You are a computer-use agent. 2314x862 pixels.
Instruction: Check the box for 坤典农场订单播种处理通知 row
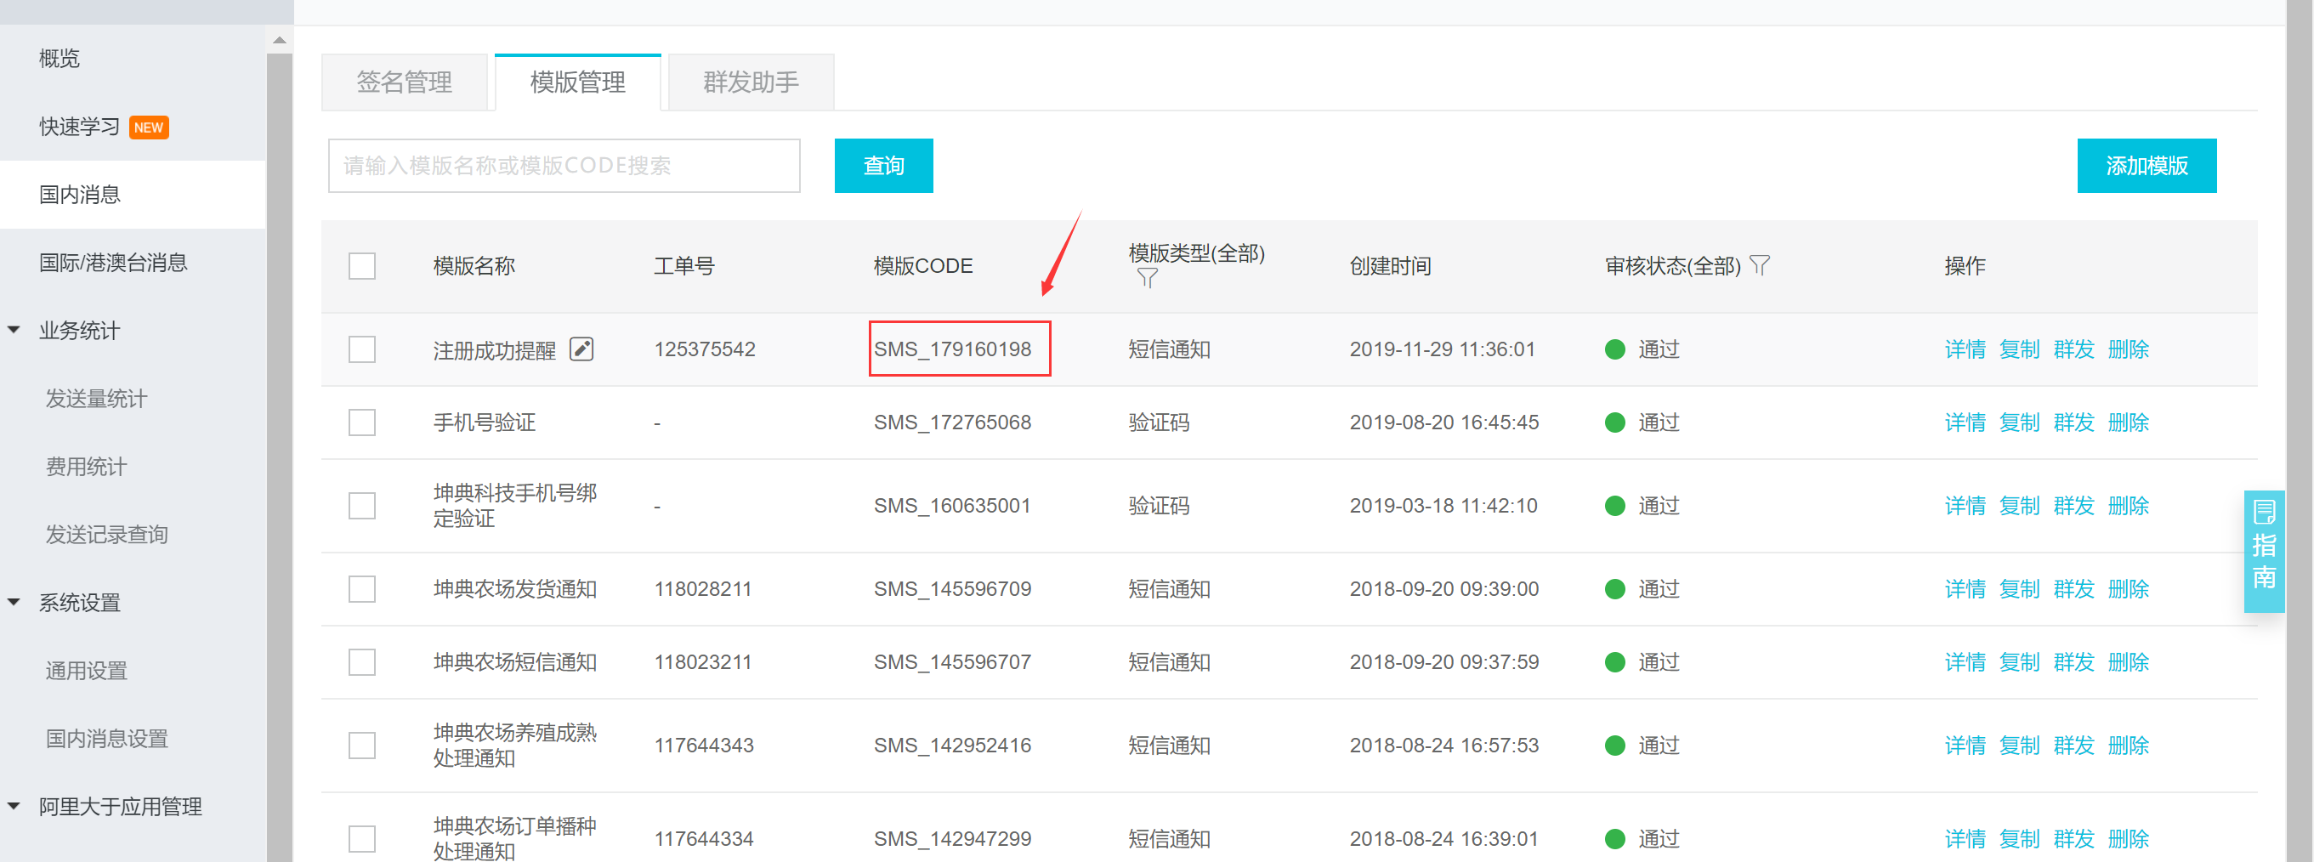[362, 839]
